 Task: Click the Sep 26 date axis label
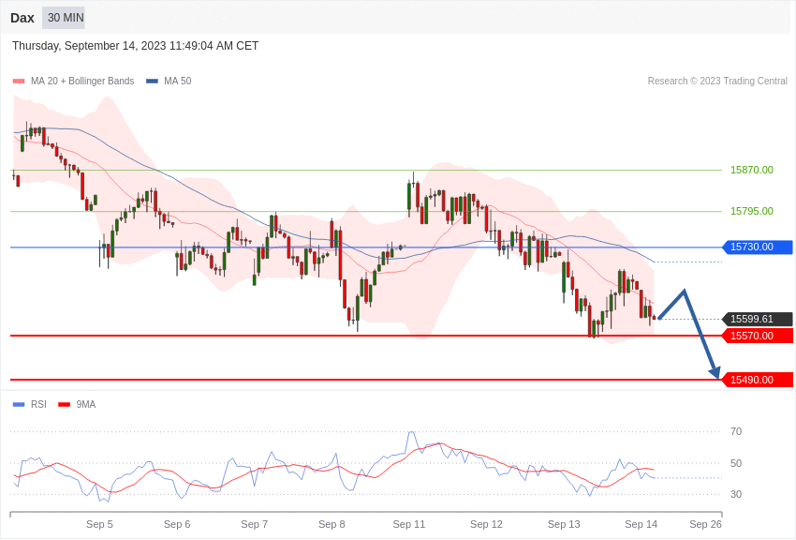point(705,525)
